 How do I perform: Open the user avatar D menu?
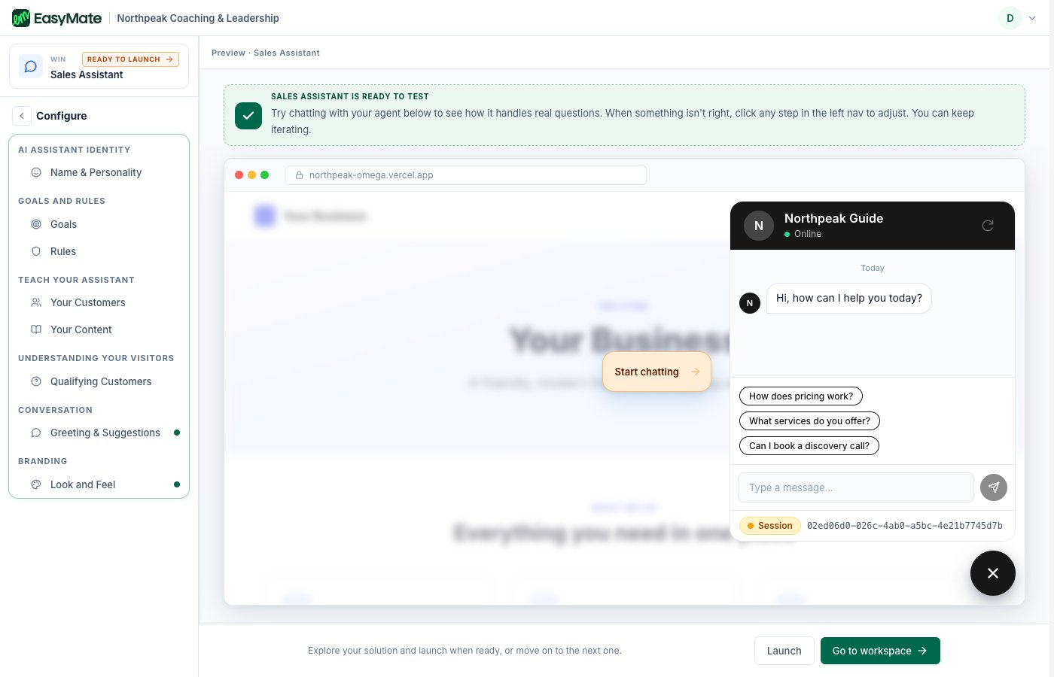(1010, 18)
